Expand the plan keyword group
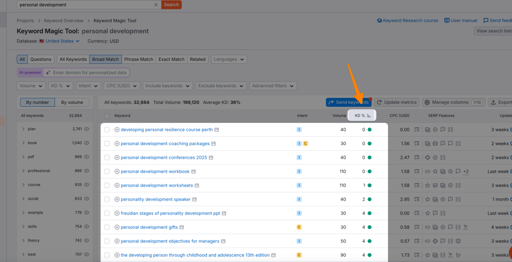This screenshot has width=512, height=262. pos(23,129)
